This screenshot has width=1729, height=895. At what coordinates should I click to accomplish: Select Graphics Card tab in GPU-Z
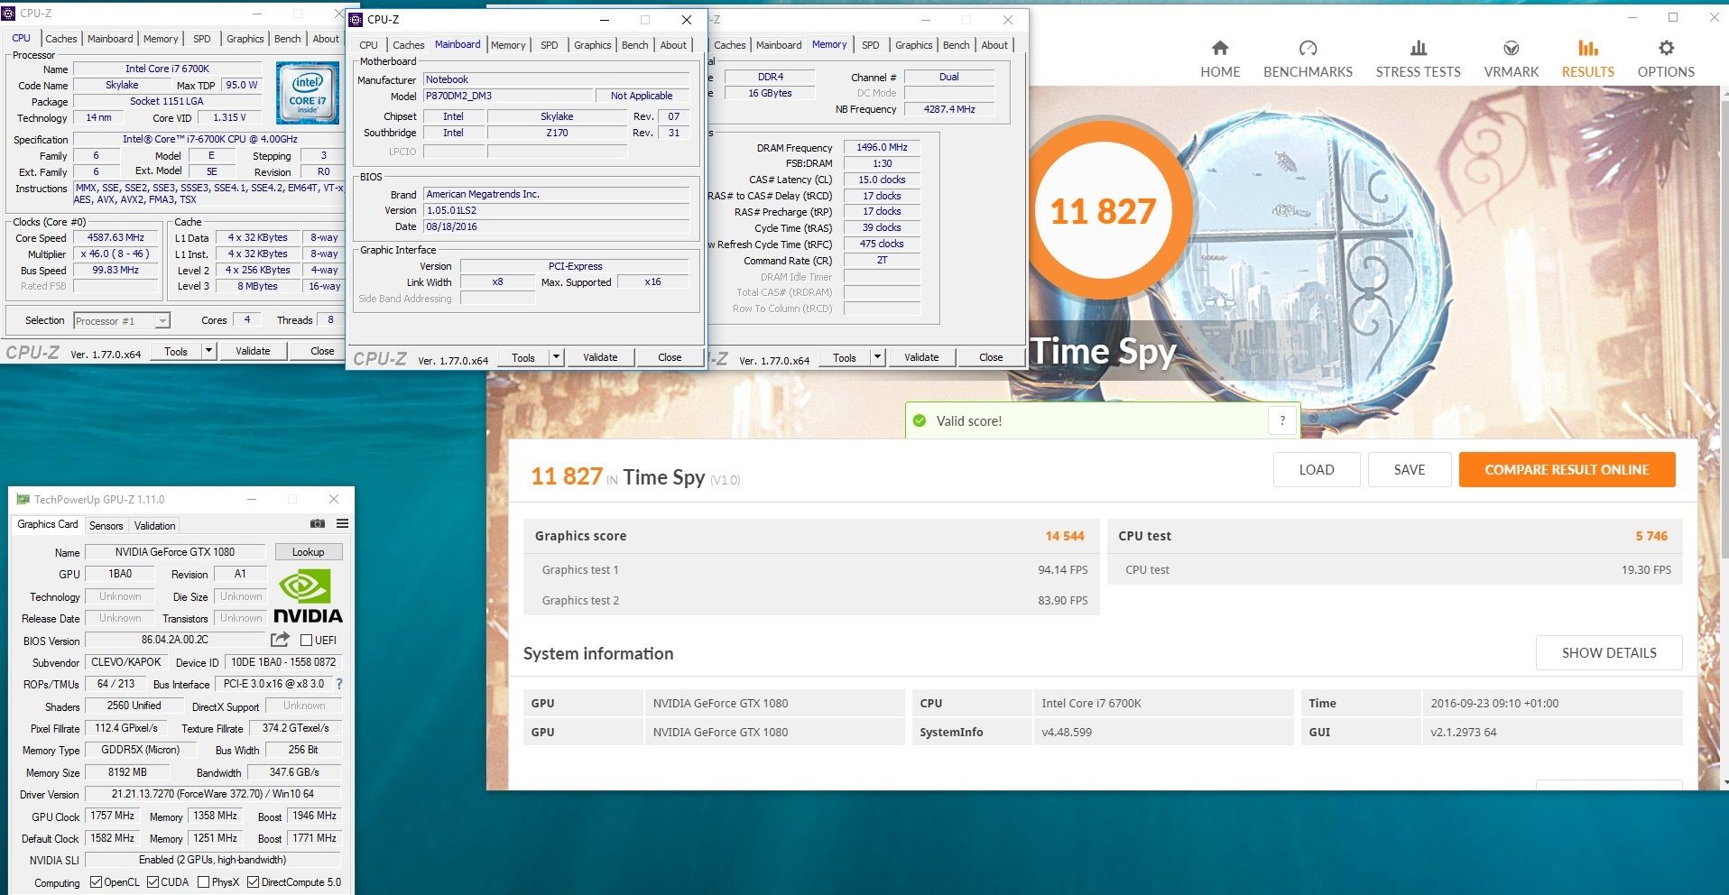[x=48, y=524]
